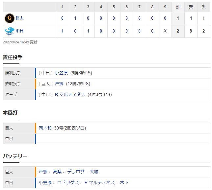Open 小笠原 in Chunichi battery row

point(45,182)
